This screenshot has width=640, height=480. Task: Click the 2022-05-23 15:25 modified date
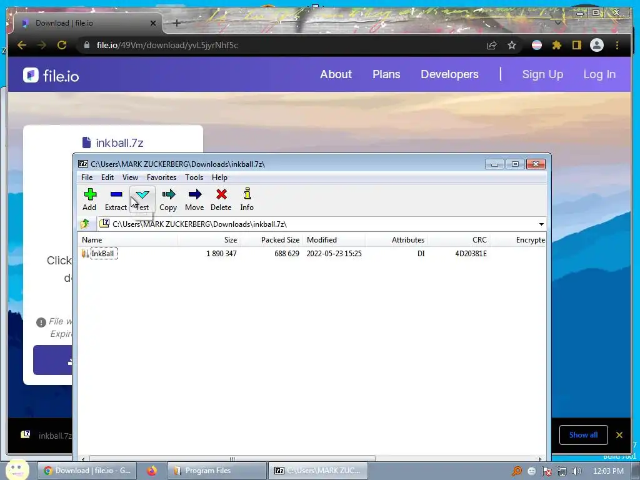pos(334,254)
